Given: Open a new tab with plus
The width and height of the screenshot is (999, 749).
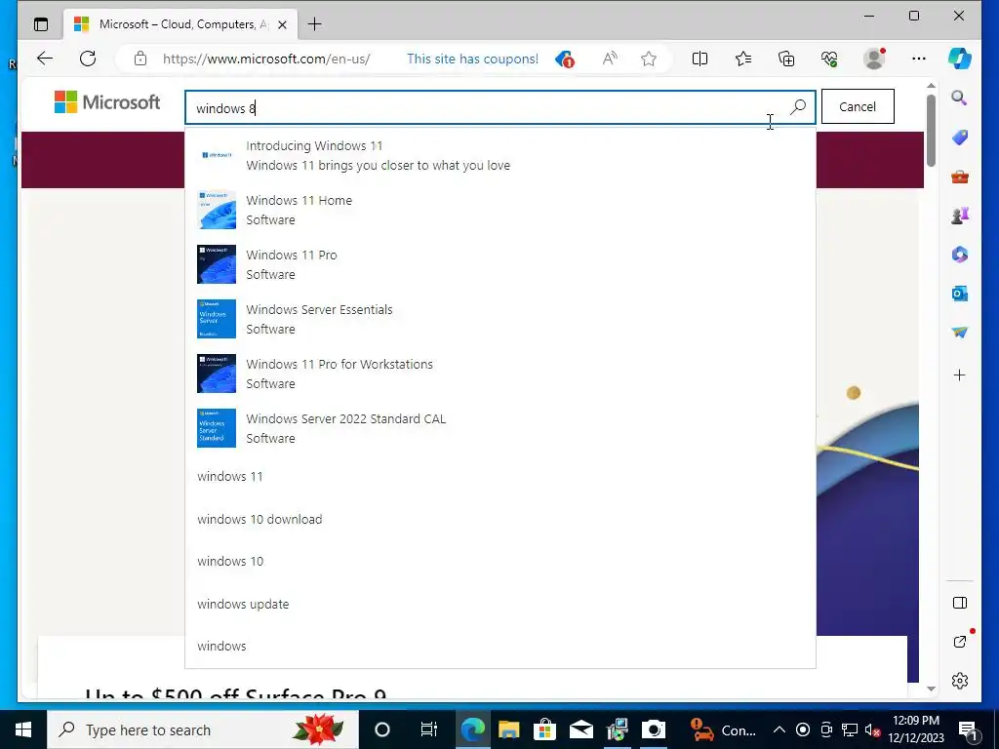Looking at the screenshot, I should (x=314, y=24).
